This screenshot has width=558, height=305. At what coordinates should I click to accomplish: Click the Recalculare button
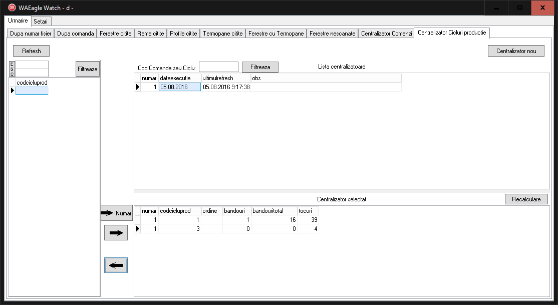click(x=526, y=199)
